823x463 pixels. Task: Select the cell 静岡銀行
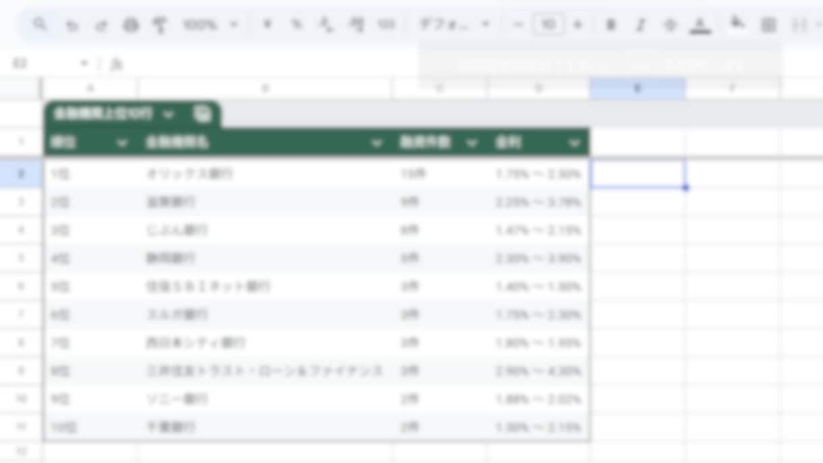(265, 258)
